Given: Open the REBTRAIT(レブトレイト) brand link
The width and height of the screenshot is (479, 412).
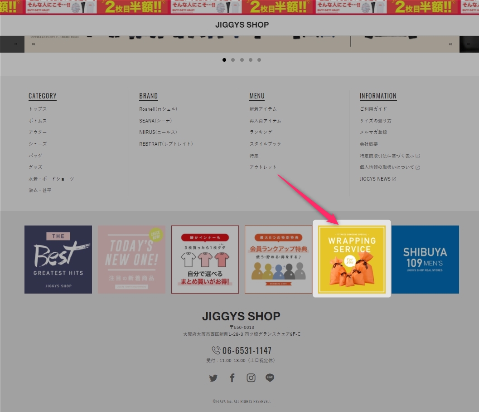Looking at the screenshot, I should (x=166, y=144).
